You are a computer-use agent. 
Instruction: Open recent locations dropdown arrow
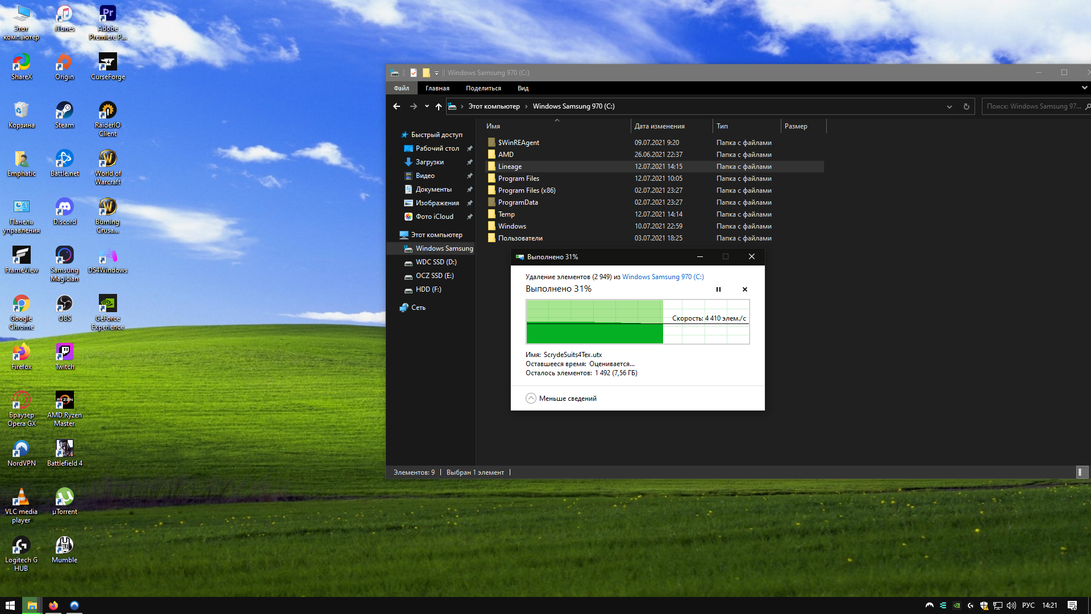pyautogui.click(x=427, y=106)
